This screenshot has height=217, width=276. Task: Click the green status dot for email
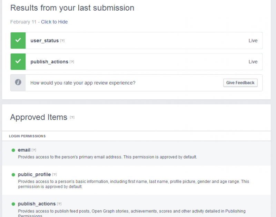tap(13, 150)
